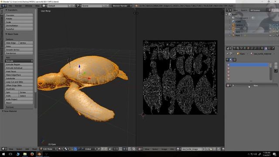279x157 pixels.
Task: Collapse the Mesh Tools panel
Action: (6, 34)
